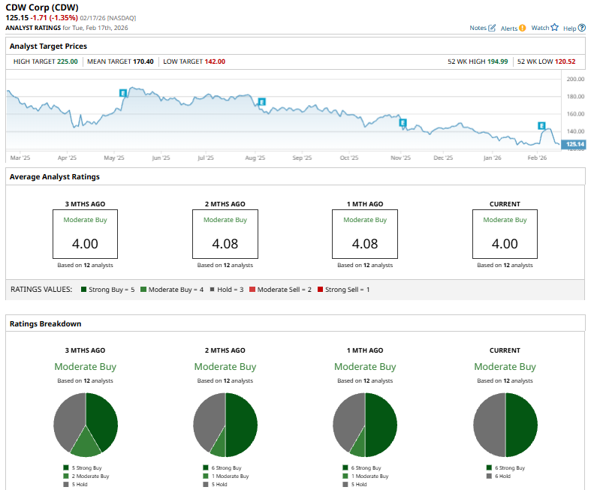Select the earnings marker near Aug '25
The height and width of the screenshot is (490, 591).
tap(262, 102)
